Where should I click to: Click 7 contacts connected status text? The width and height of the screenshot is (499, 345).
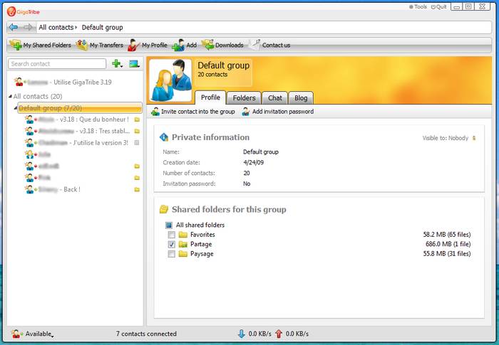(146, 334)
